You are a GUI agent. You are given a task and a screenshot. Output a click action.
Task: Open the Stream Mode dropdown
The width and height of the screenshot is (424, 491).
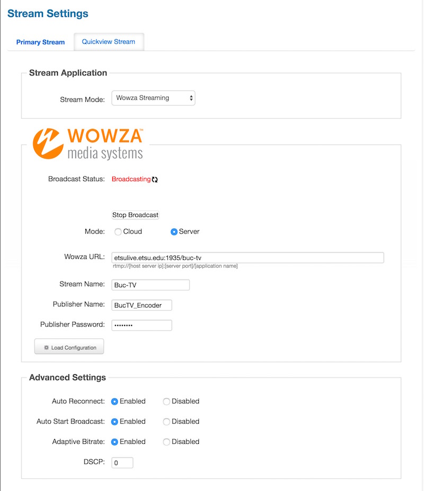153,98
